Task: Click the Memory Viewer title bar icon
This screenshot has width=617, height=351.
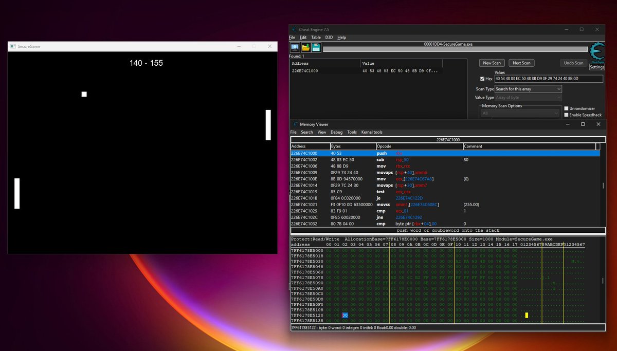Action: pyautogui.click(x=296, y=124)
